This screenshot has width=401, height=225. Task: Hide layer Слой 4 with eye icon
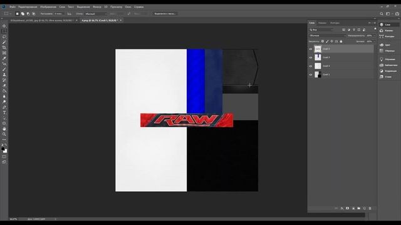[x=311, y=66]
